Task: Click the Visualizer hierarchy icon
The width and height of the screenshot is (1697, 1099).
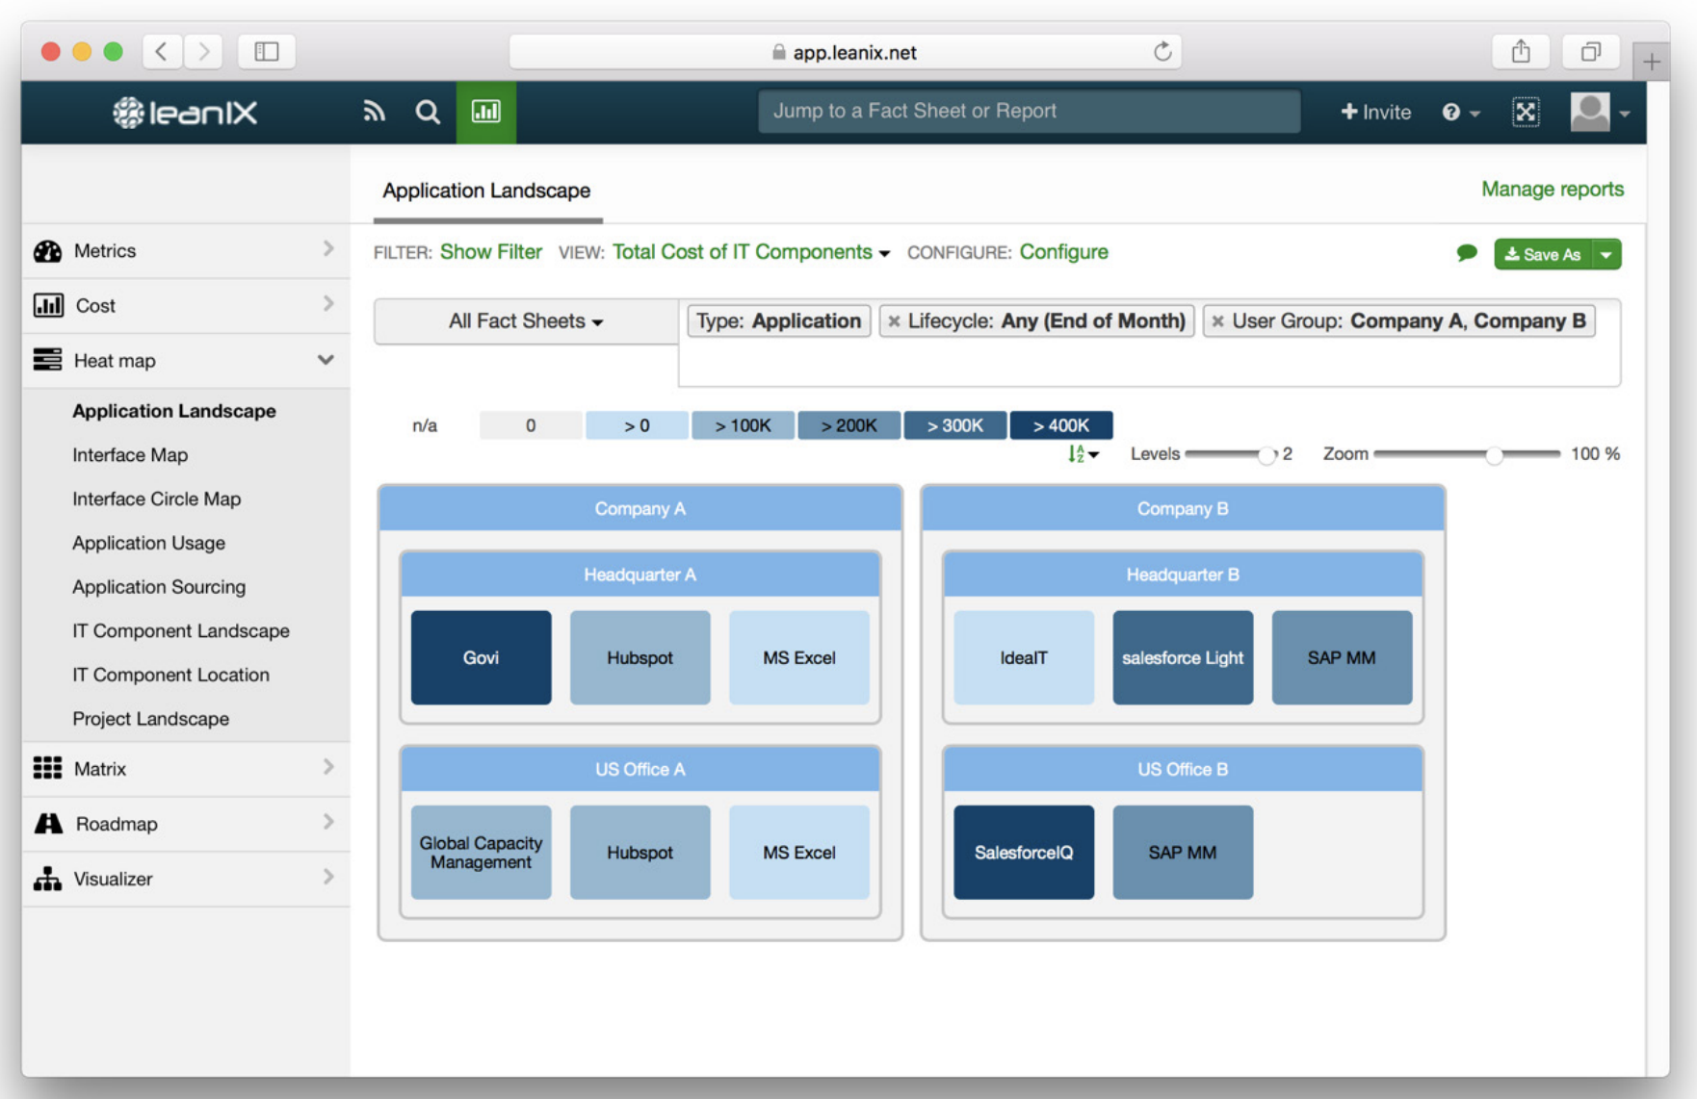Action: coord(47,879)
